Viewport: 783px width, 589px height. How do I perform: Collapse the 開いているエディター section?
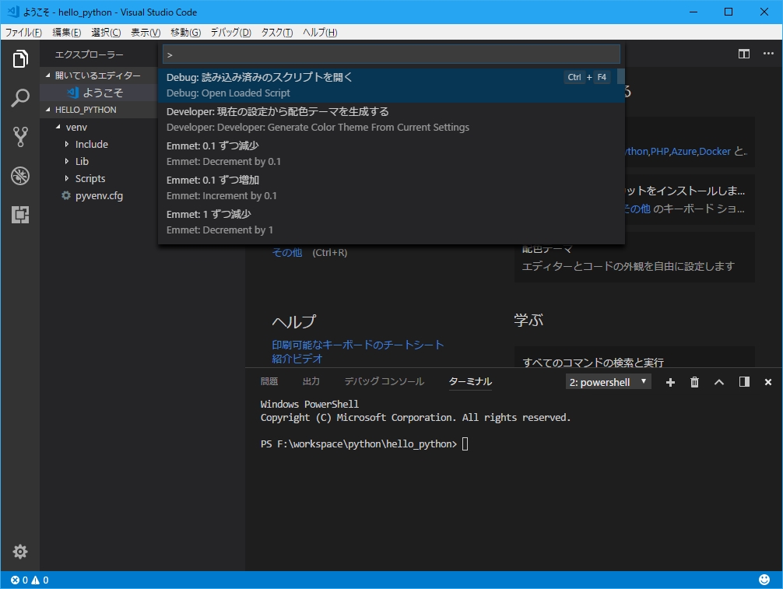point(48,75)
